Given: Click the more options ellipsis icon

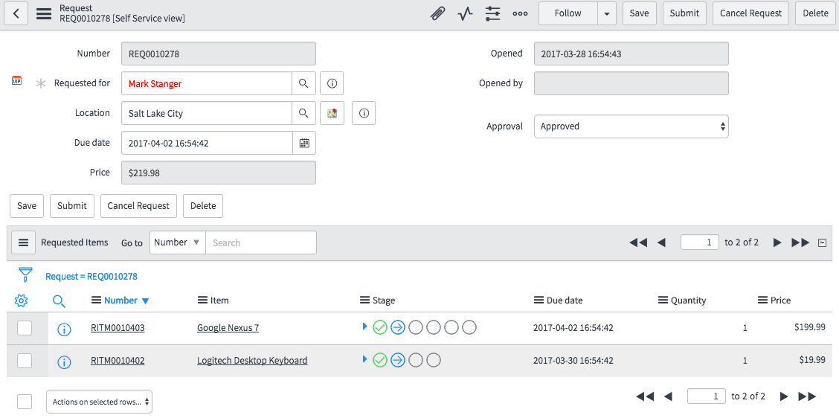Looking at the screenshot, I should tap(520, 13).
